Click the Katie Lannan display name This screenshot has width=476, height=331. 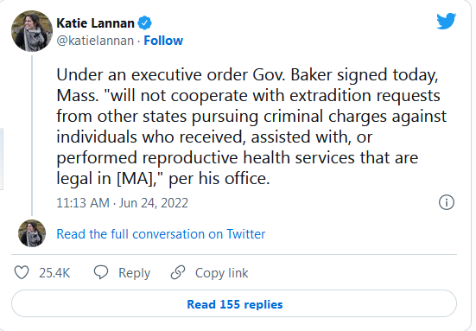(x=95, y=23)
